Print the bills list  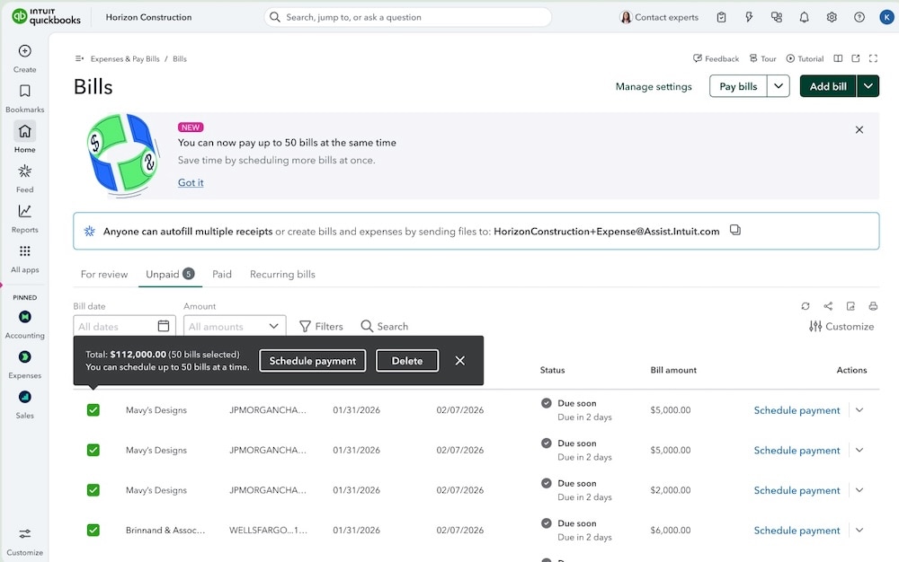873,306
